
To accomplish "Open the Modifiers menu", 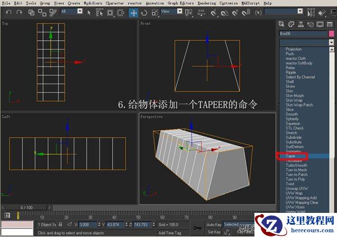I will [x=93, y=3].
